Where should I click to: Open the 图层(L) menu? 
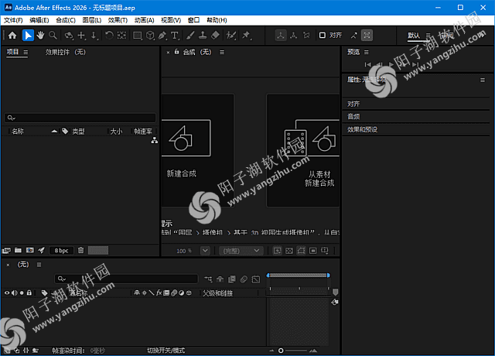(92, 20)
